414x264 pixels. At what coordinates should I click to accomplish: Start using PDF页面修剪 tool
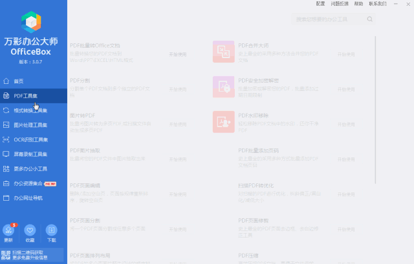[346, 230]
